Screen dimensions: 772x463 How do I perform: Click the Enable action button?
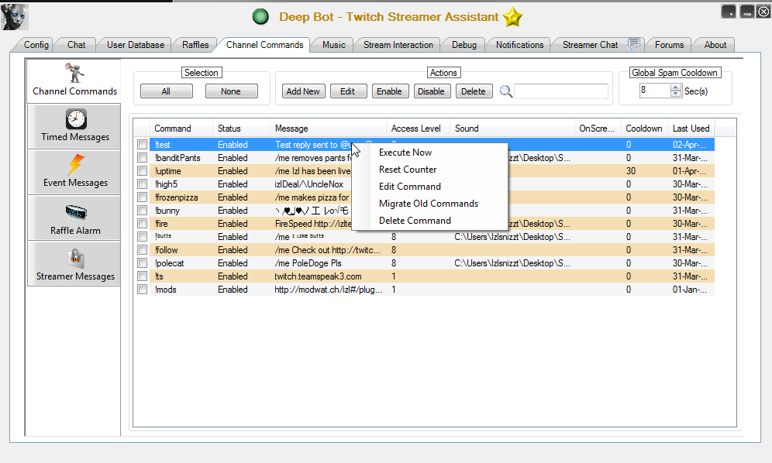pyautogui.click(x=389, y=91)
